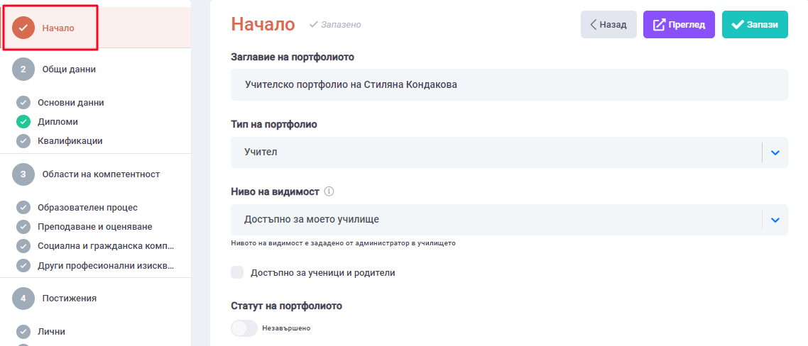Open the Общи данни section
This screenshot has width=808, height=346.
pos(69,69)
